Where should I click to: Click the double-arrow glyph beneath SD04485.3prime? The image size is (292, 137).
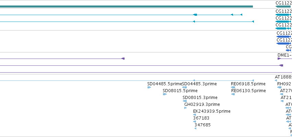coord(185,87)
